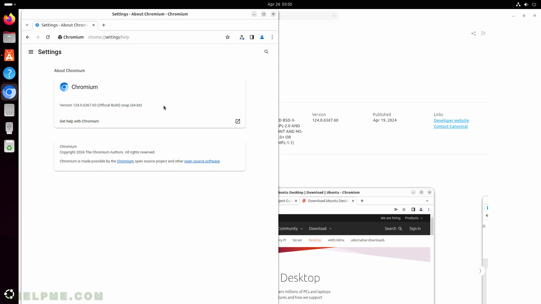Open network status icon in top bar

(x=518, y=4)
